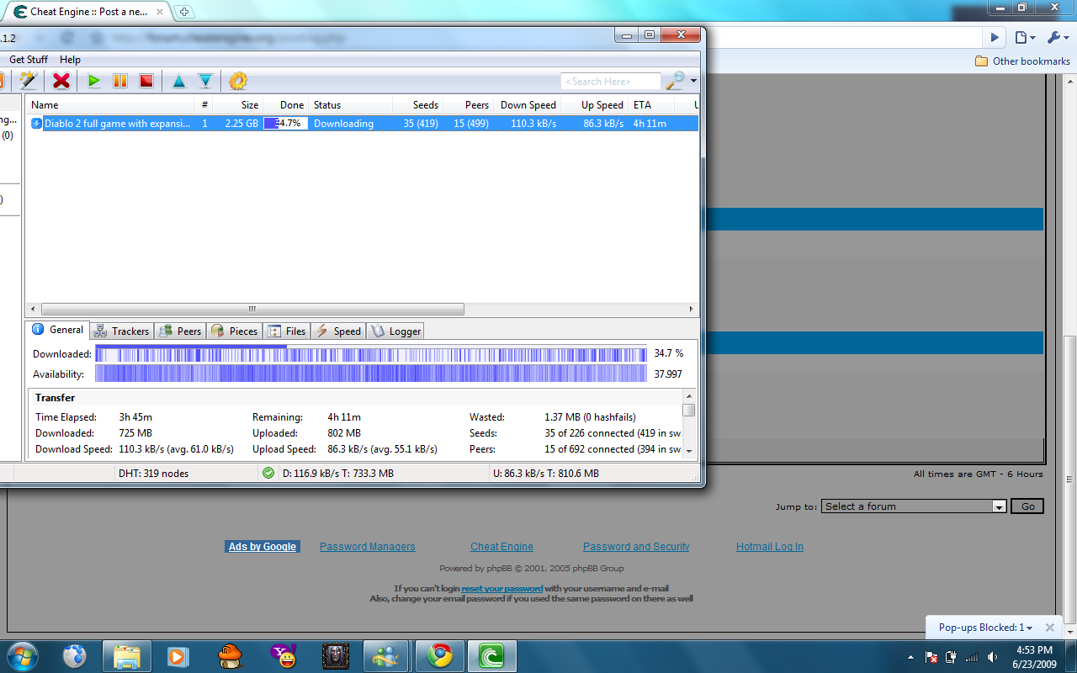Pause the torrent with the orange pause icon
The height and width of the screenshot is (673, 1077).
click(120, 81)
